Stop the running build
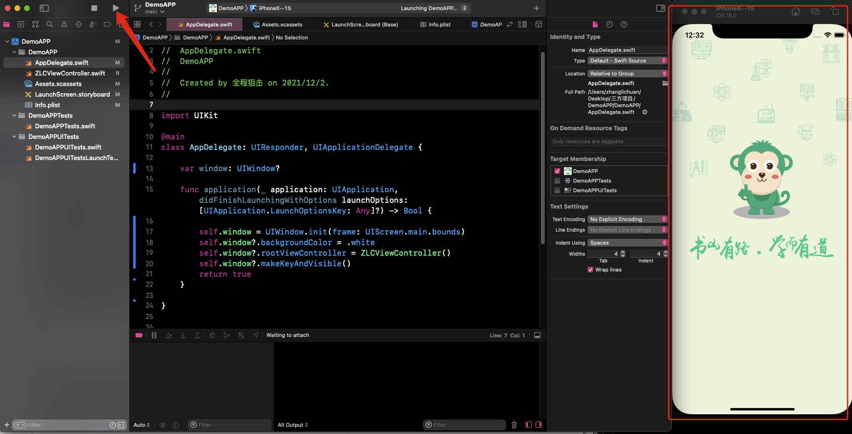852x434 pixels. (94, 8)
